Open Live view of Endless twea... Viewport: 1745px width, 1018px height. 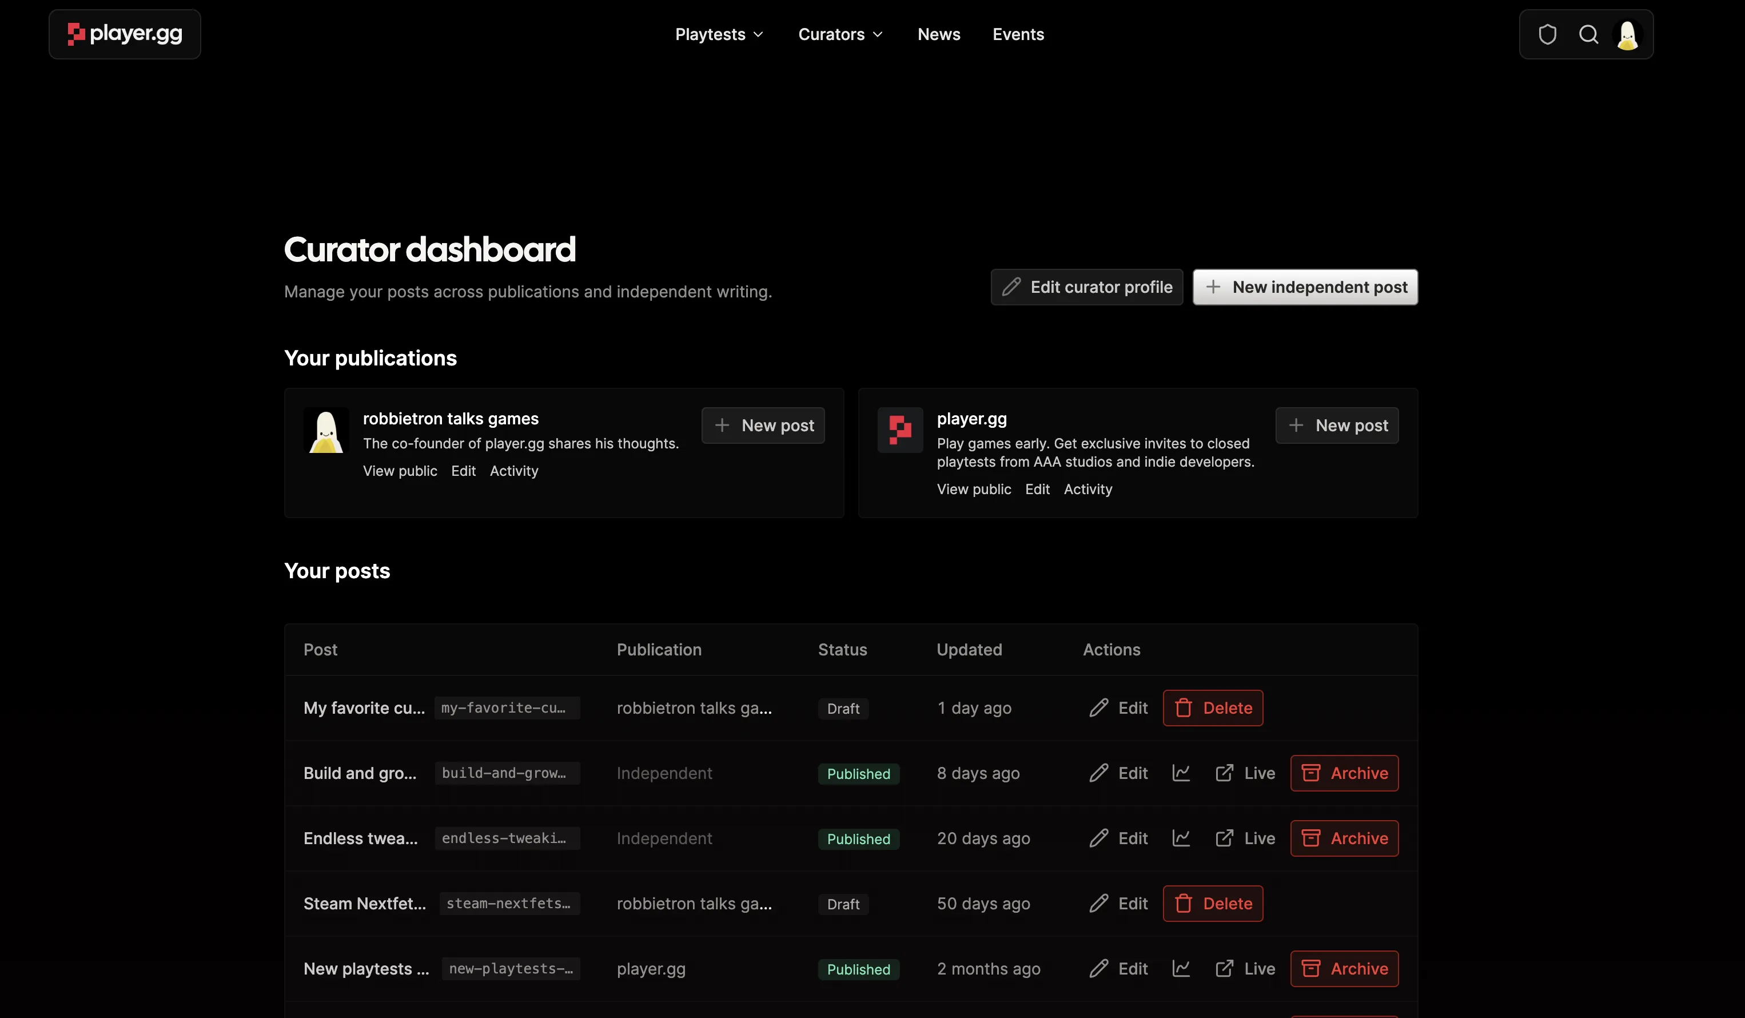pos(1245,838)
